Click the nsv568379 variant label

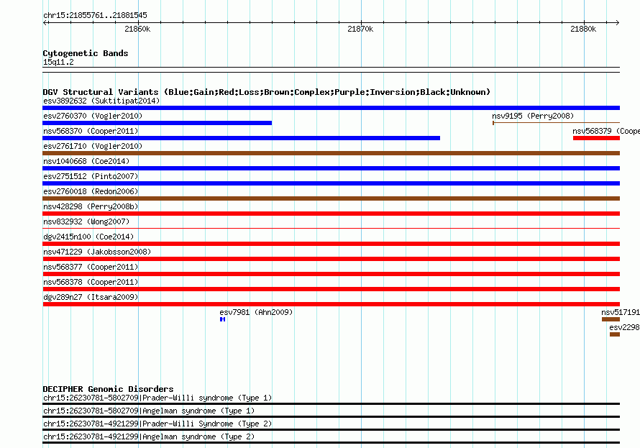click(606, 131)
